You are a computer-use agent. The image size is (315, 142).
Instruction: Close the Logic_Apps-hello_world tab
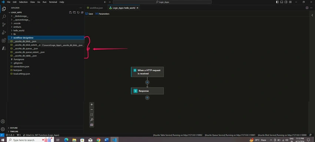point(137,8)
